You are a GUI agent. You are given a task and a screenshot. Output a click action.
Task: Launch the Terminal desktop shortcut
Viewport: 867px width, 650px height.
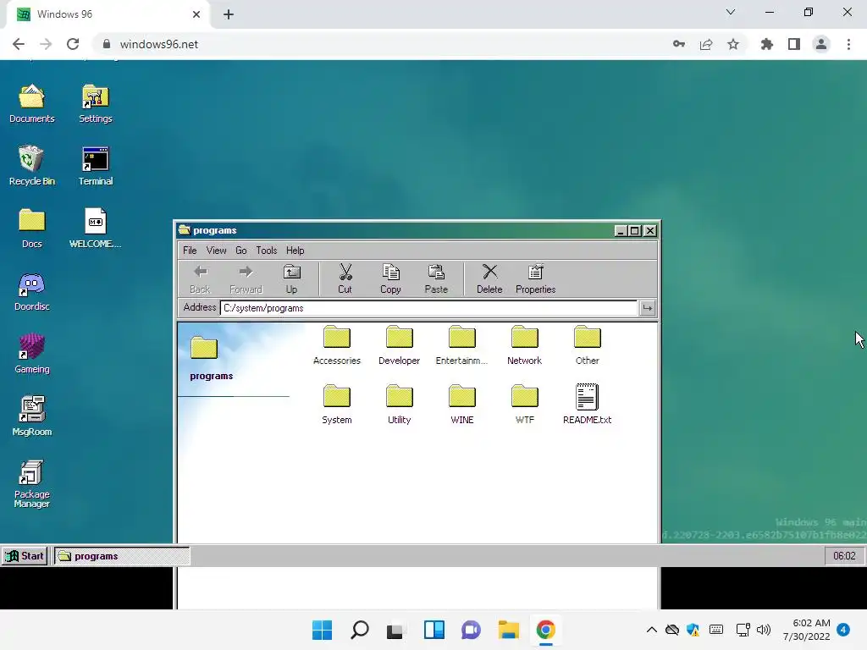pos(95,166)
